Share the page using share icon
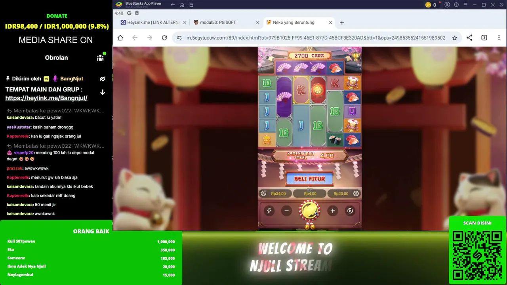507x285 pixels. 469,38
